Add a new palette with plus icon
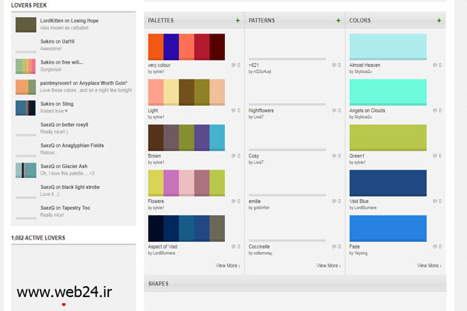The image size is (467, 311). coord(237,20)
